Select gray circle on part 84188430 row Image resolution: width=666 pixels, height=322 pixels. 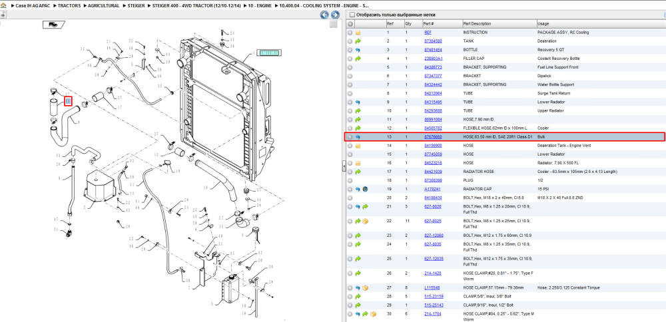point(350,198)
